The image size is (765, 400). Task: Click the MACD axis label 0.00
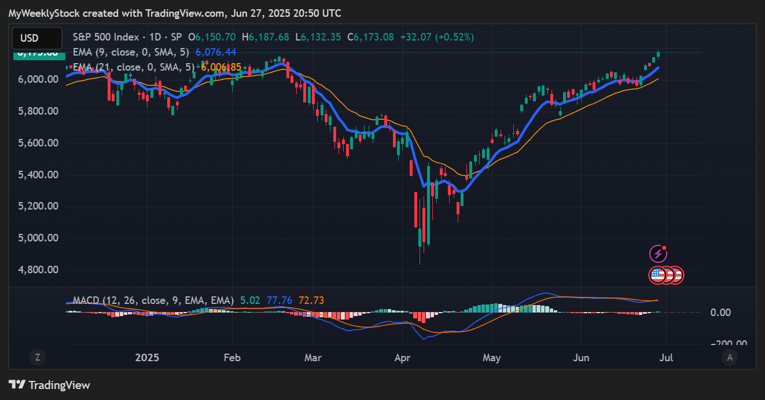click(720, 313)
